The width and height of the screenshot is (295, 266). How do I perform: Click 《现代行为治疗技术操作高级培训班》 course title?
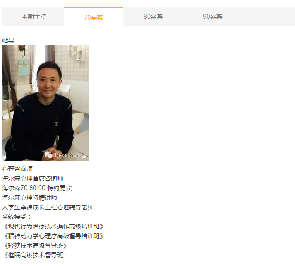tap(54, 226)
